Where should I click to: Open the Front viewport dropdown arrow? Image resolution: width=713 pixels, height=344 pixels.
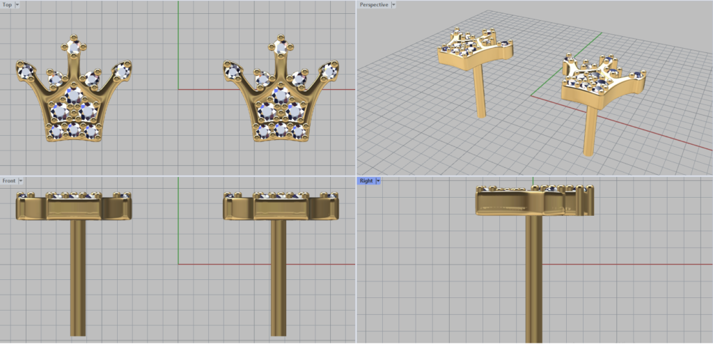(20, 180)
